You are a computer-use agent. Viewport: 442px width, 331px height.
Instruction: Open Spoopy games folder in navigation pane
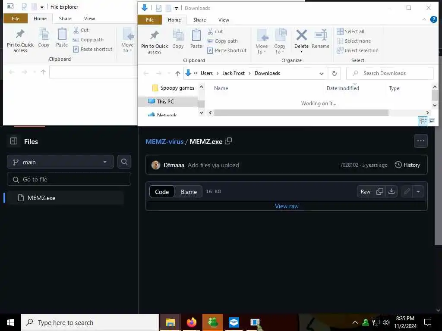pos(173,88)
